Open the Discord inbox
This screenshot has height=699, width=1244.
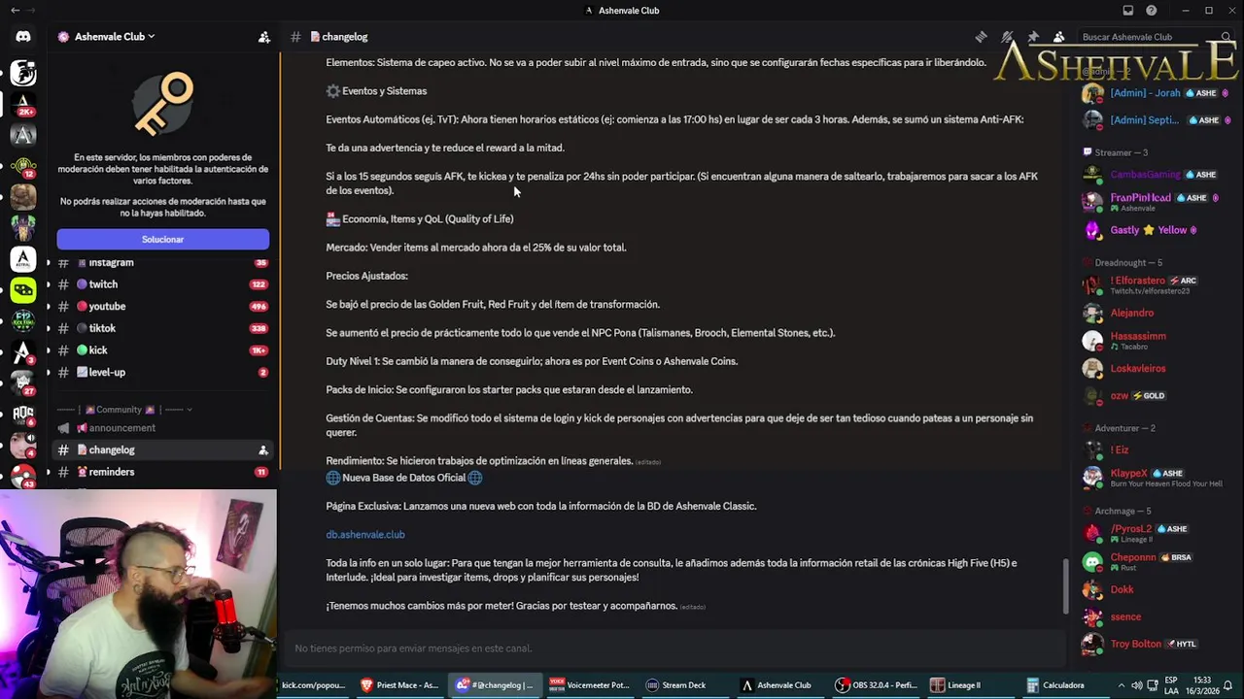(x=1127, y=11)
